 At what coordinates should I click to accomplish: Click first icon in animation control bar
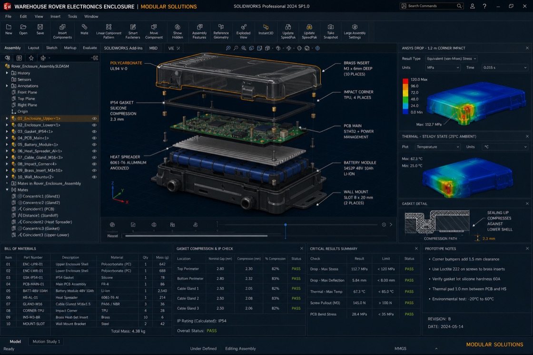112,225
